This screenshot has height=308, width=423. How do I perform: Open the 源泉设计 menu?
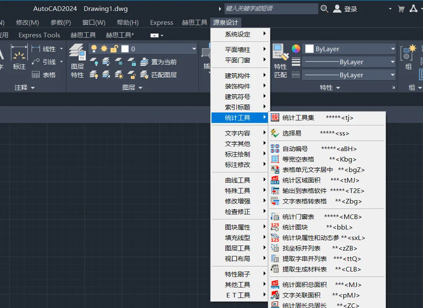[225, 23]
